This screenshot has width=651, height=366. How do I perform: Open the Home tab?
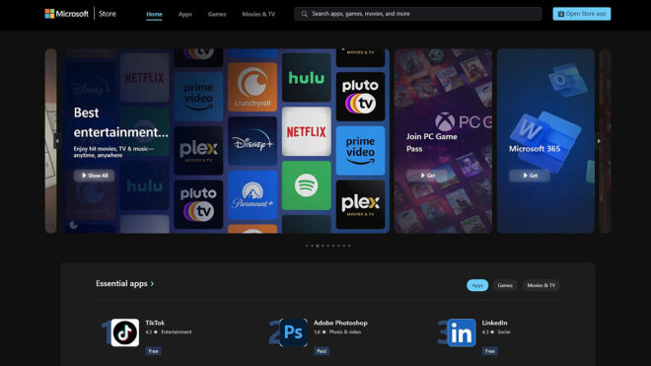pyautogui.click(x=154, y=14)
